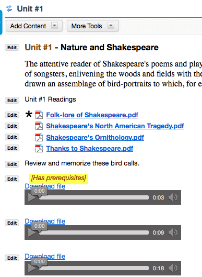Click Review and memorize these bird calls text

click(x=82, y=163)
